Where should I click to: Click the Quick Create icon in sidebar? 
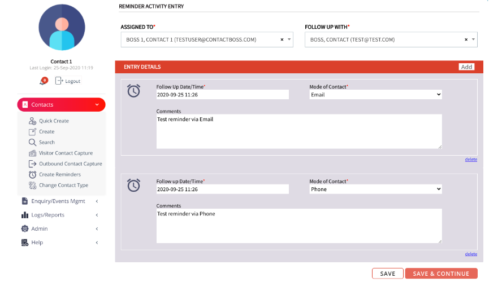pos(33,121)
